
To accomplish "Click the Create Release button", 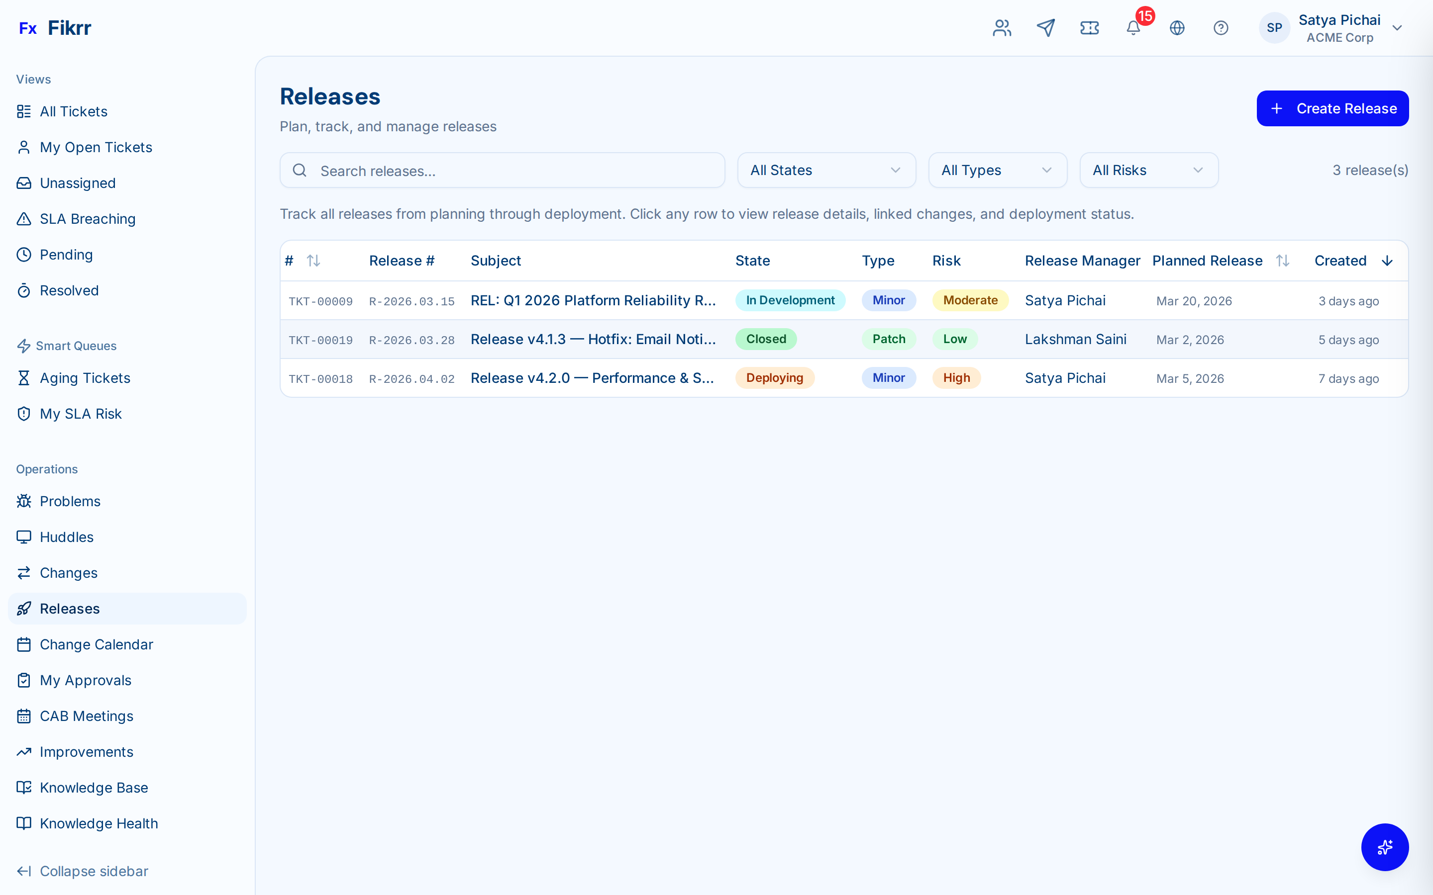I will coord(1332,108).
